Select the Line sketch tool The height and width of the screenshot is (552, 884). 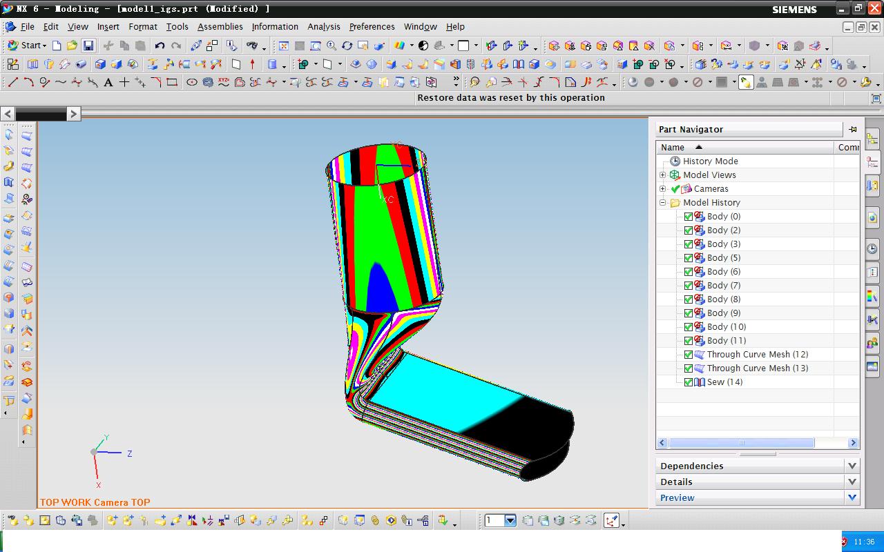[x=12, y=82]
